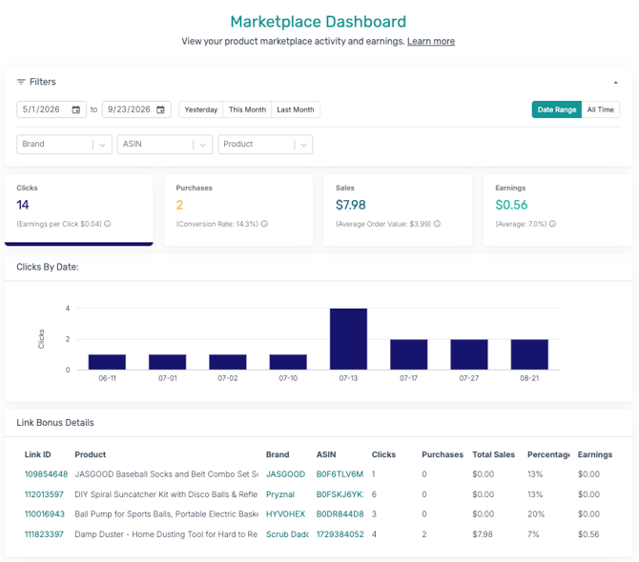Select the Yesterday preset
Viewport: 639px width, 562px height.
click(201, 110)
